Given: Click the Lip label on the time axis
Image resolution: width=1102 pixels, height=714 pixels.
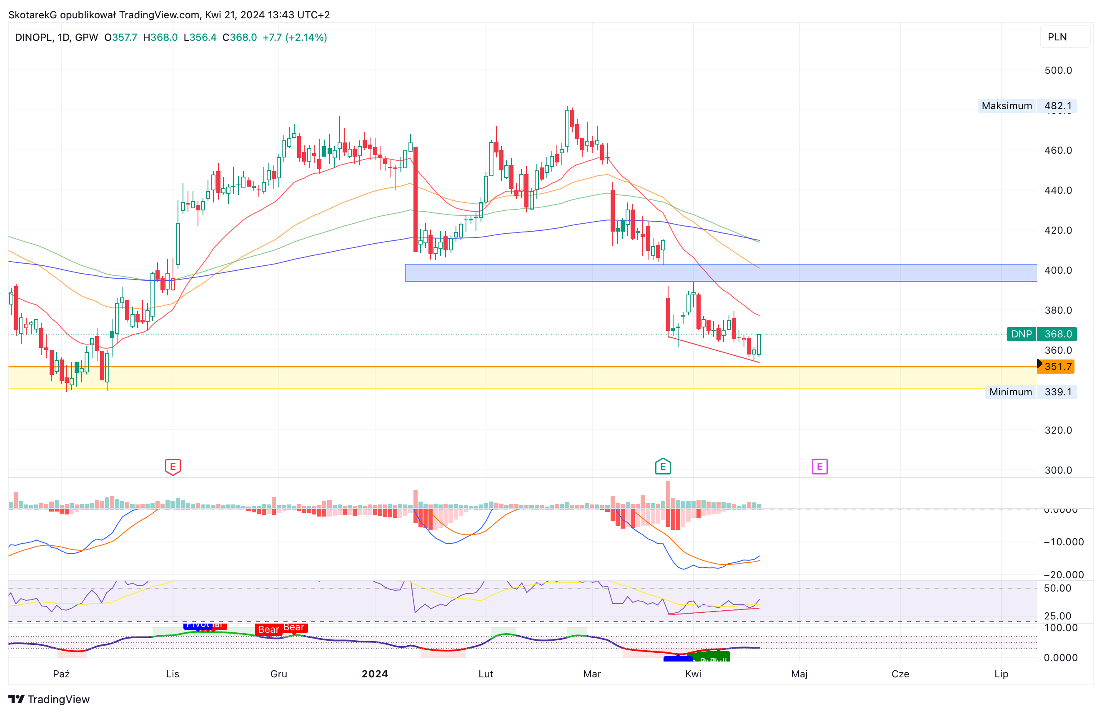Looking at the screenshot, I should 1001,674.
